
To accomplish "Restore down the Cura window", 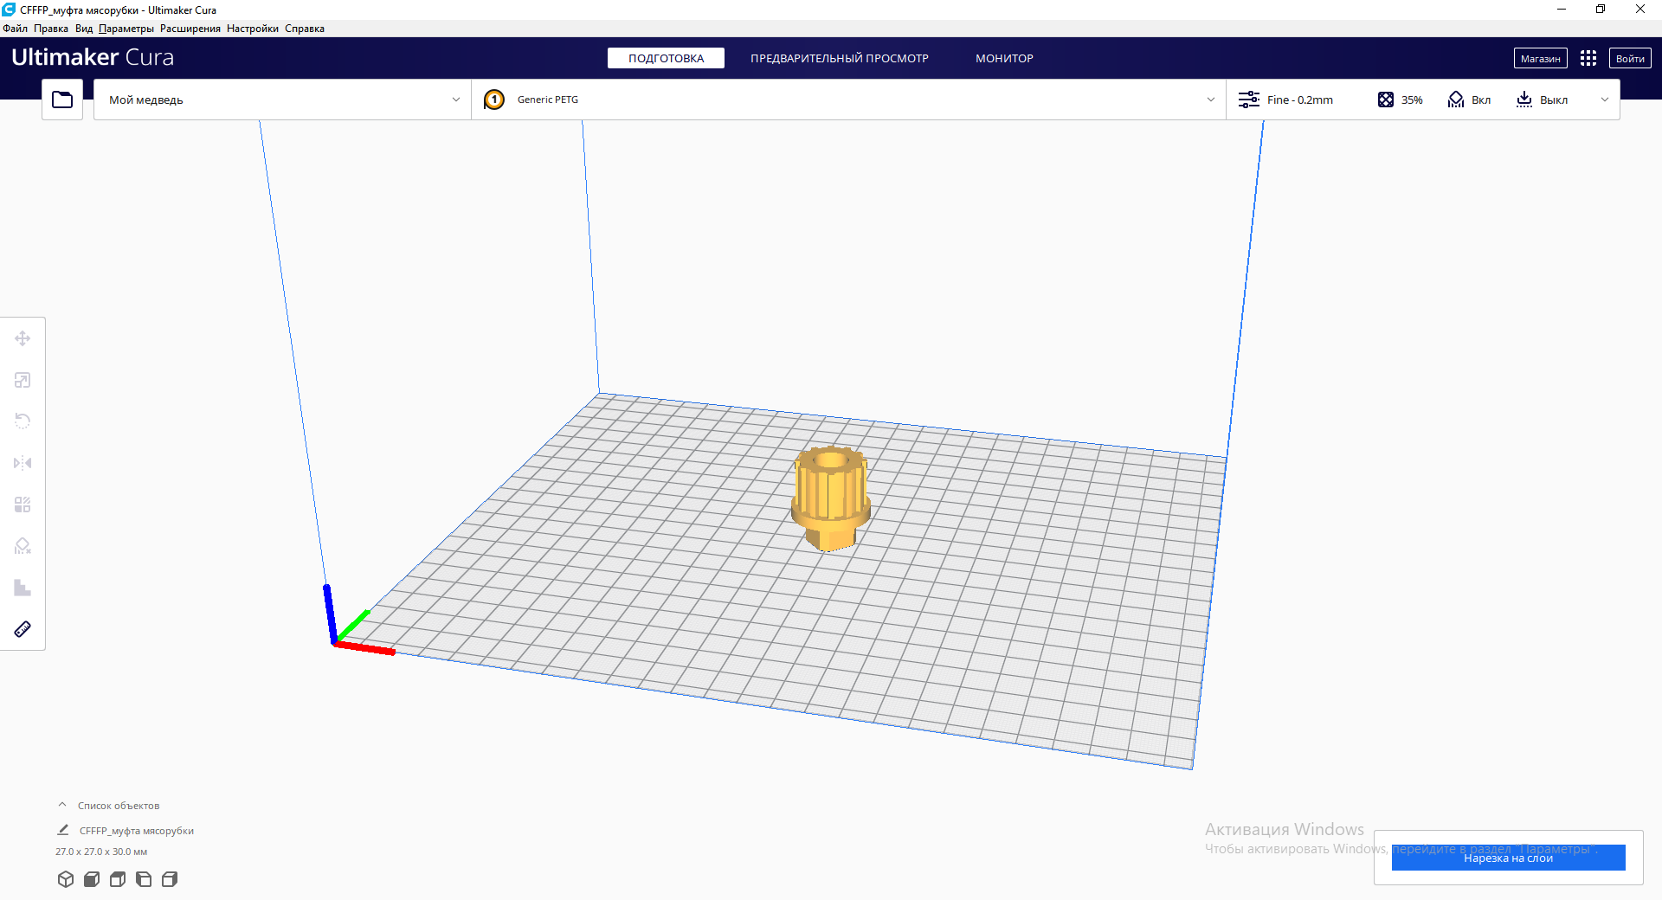I will point(1601,10).
